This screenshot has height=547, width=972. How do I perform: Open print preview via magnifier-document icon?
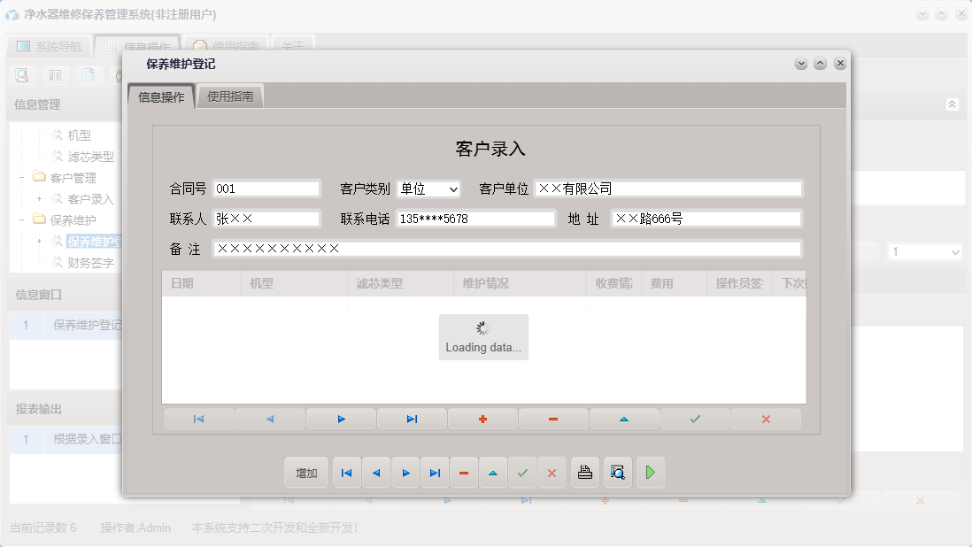coord(617,473)
